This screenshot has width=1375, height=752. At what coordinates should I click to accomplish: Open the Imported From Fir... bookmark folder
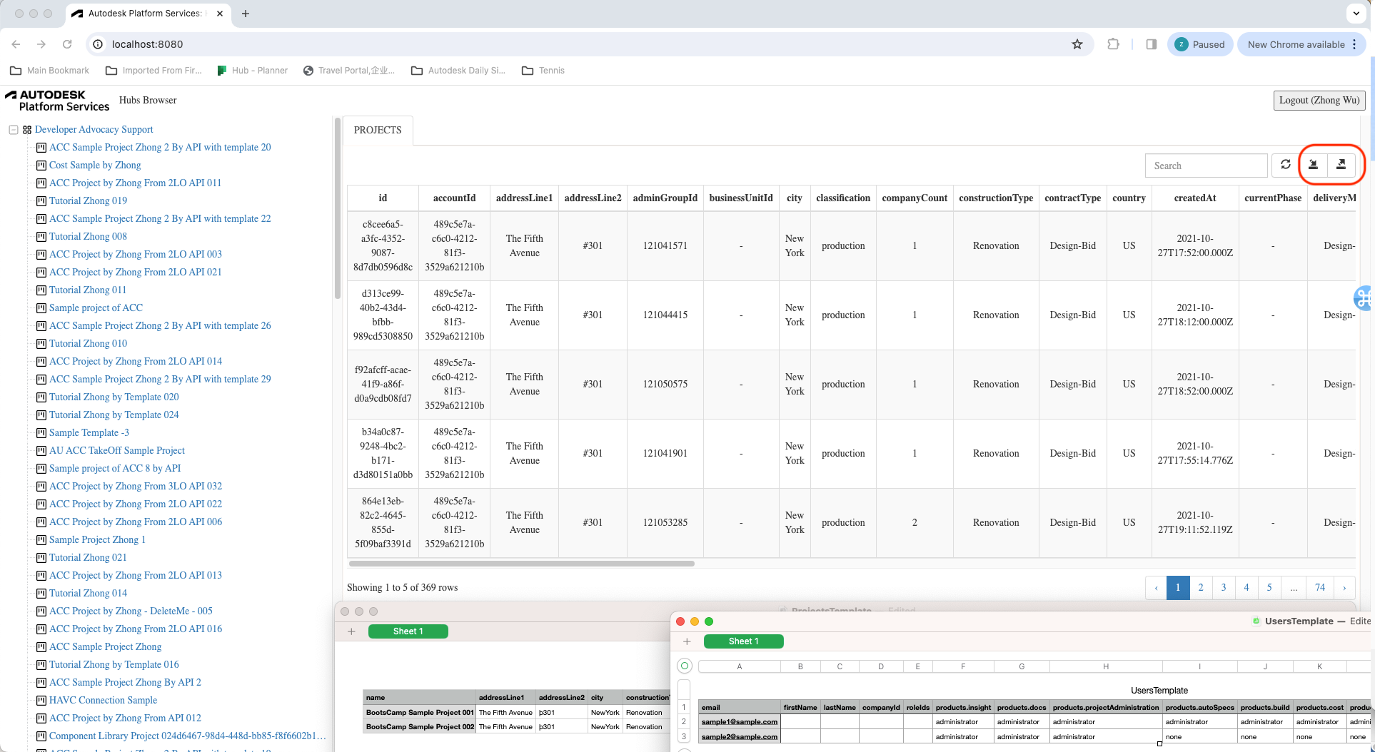pos(153,71)
